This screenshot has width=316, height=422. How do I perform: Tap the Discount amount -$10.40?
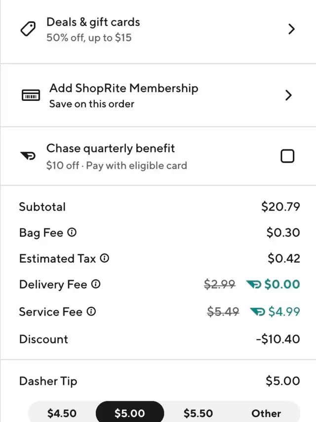pos(277,339)
